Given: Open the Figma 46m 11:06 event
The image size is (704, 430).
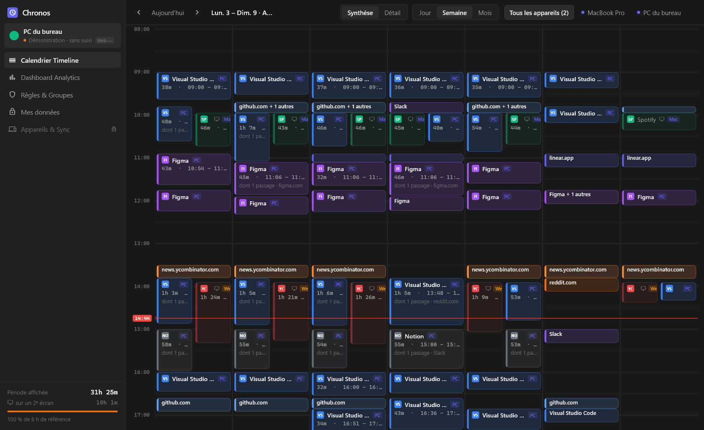Looking at the screenshot, I should 426,179.
